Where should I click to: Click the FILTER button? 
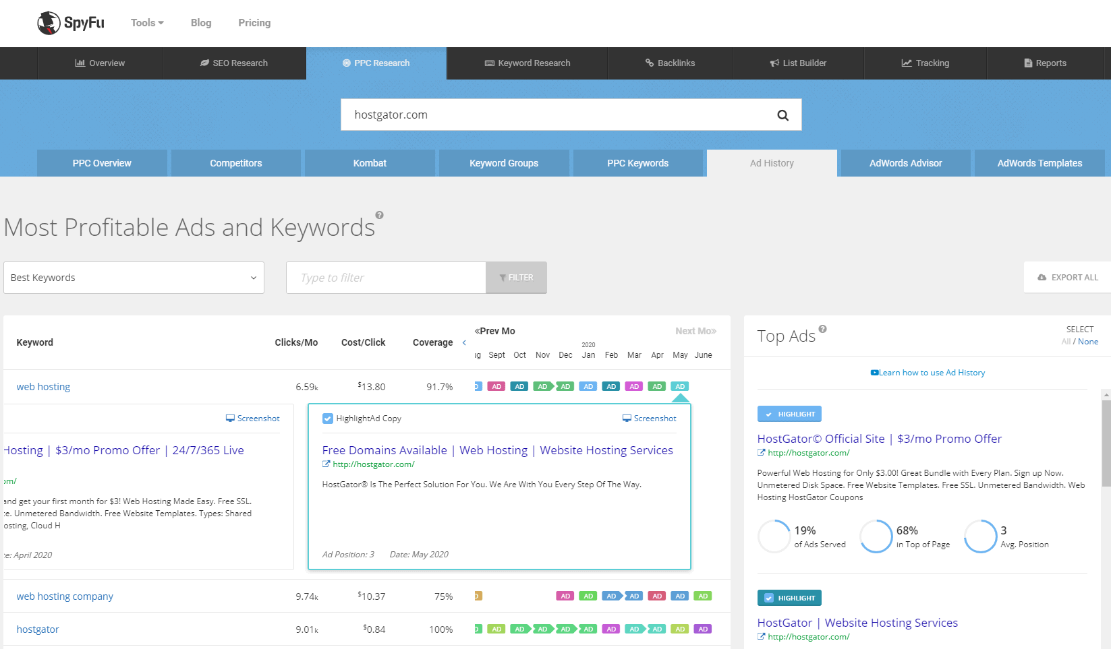click(x=516, y=278)
